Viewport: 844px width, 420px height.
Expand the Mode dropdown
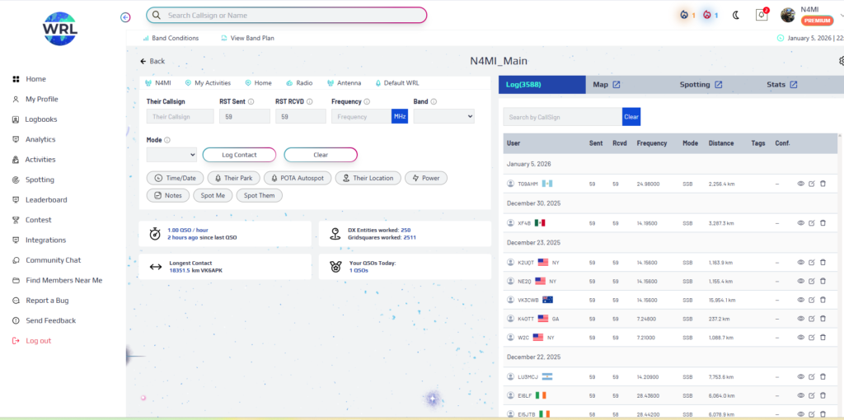171,155
